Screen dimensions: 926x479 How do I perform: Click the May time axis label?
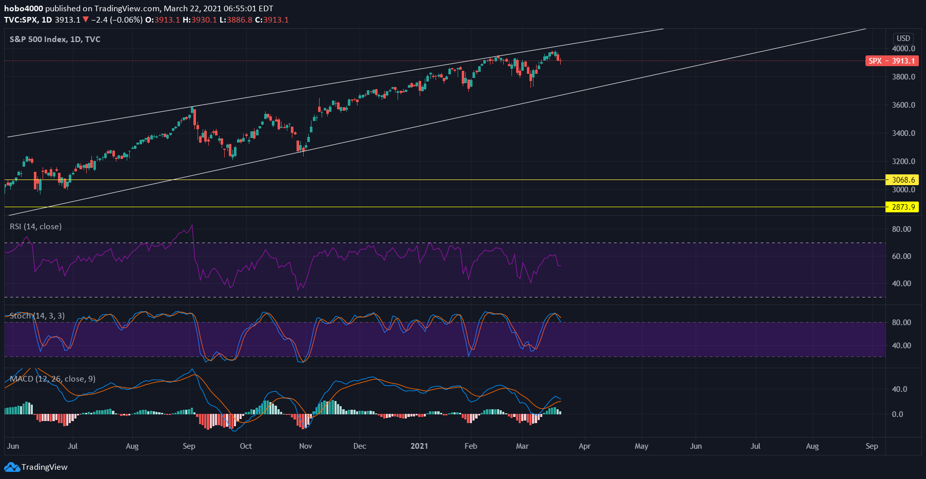pyautogui.click(x=641, y=446)
